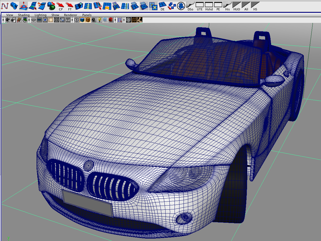Collapse toolbar section handle before grid icon

(29, 20)
